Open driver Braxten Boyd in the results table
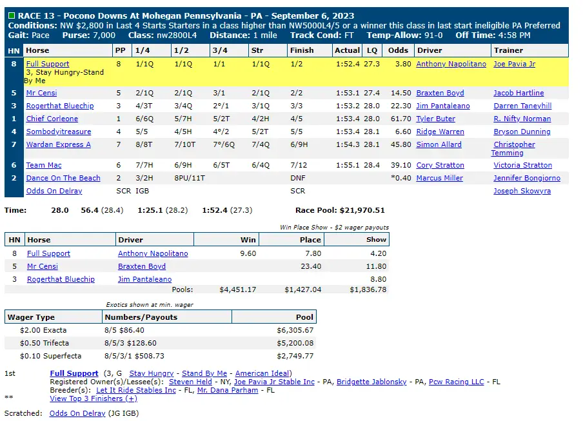Image resolution: width=583 pixels, height=421 pixels. (x=440, y=93)
